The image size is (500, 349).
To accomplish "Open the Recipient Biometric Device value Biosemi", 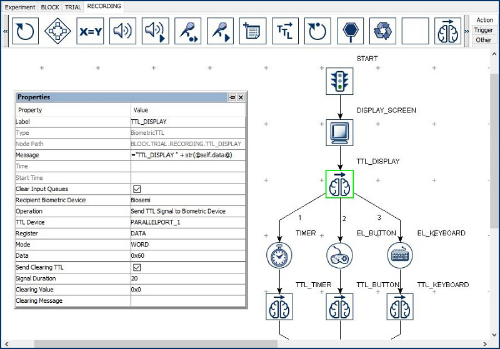I will 188,200.
